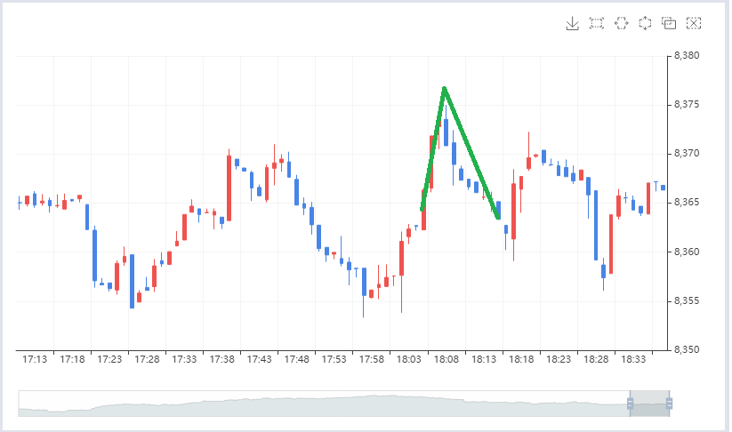732x432 pixels.
Task: Grab the left handle of zoom slider
Action: coord(631,404)
